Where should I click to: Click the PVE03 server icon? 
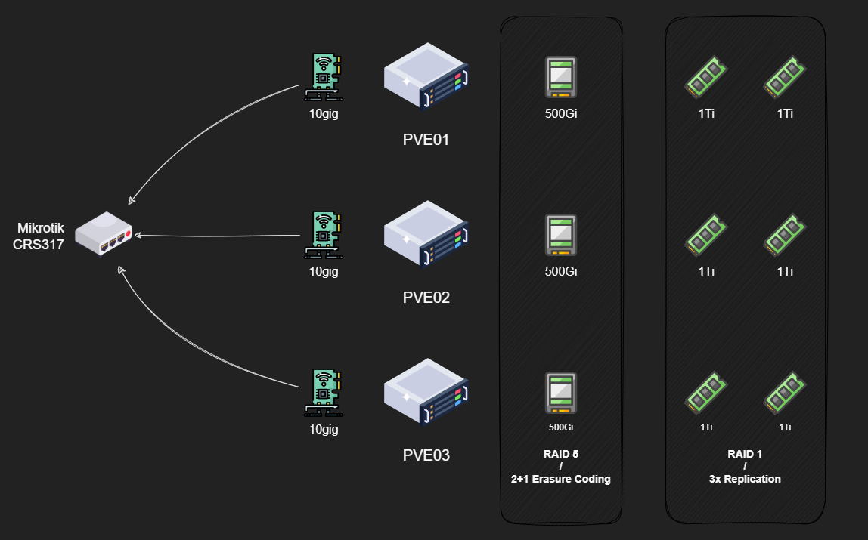pyautogui.click(x=426, y=393)
